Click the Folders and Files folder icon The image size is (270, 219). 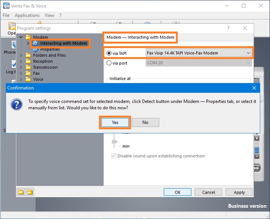tap(28, 55)
